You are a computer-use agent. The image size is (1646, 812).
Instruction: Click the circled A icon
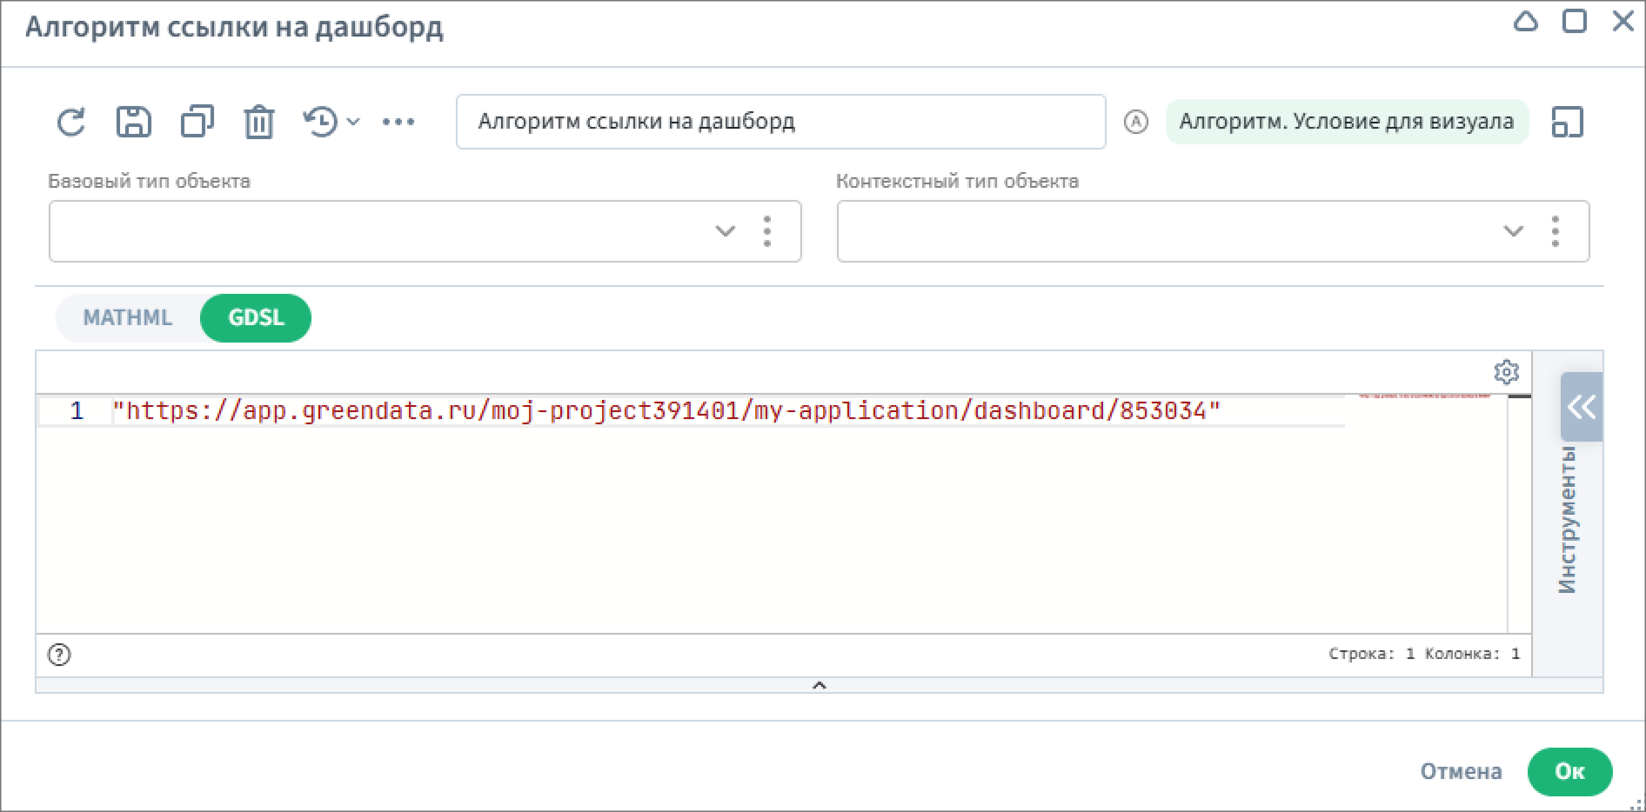1135,122
